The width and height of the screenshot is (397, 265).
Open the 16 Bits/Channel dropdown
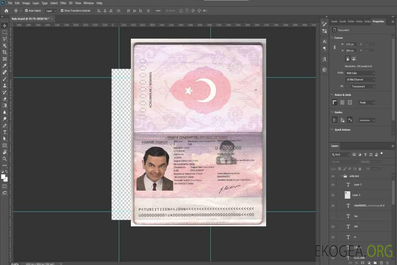click(360, 79)
